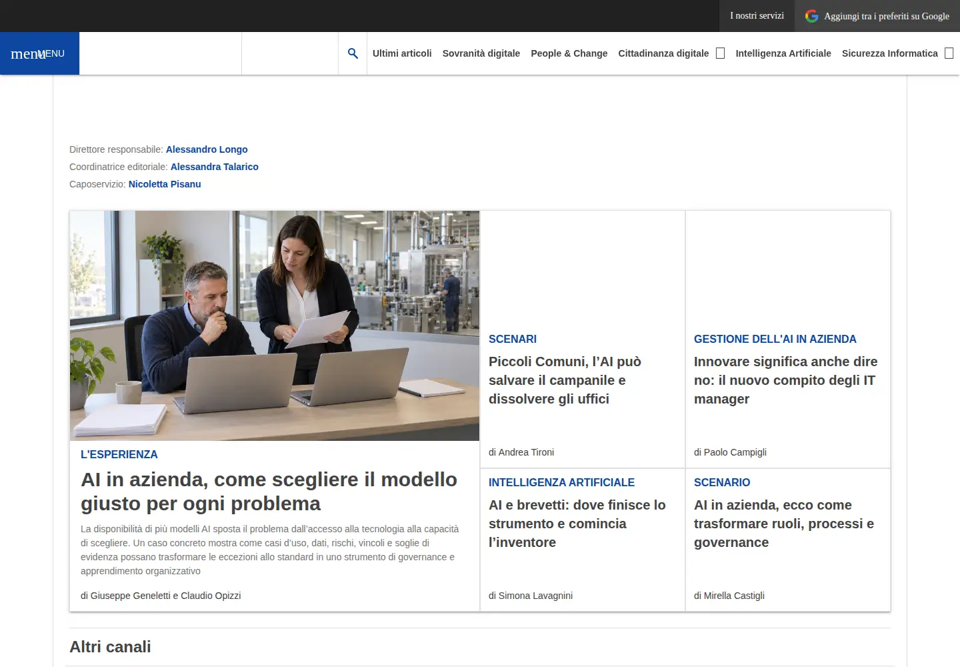Click the summary text starting La disponibilità di più modelli
Screen dimensions: 960x667
point(270,550)
